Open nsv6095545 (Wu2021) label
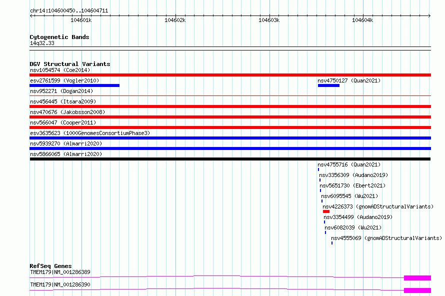The width and height of the screenshot is (445, 296). coord(349,196)
